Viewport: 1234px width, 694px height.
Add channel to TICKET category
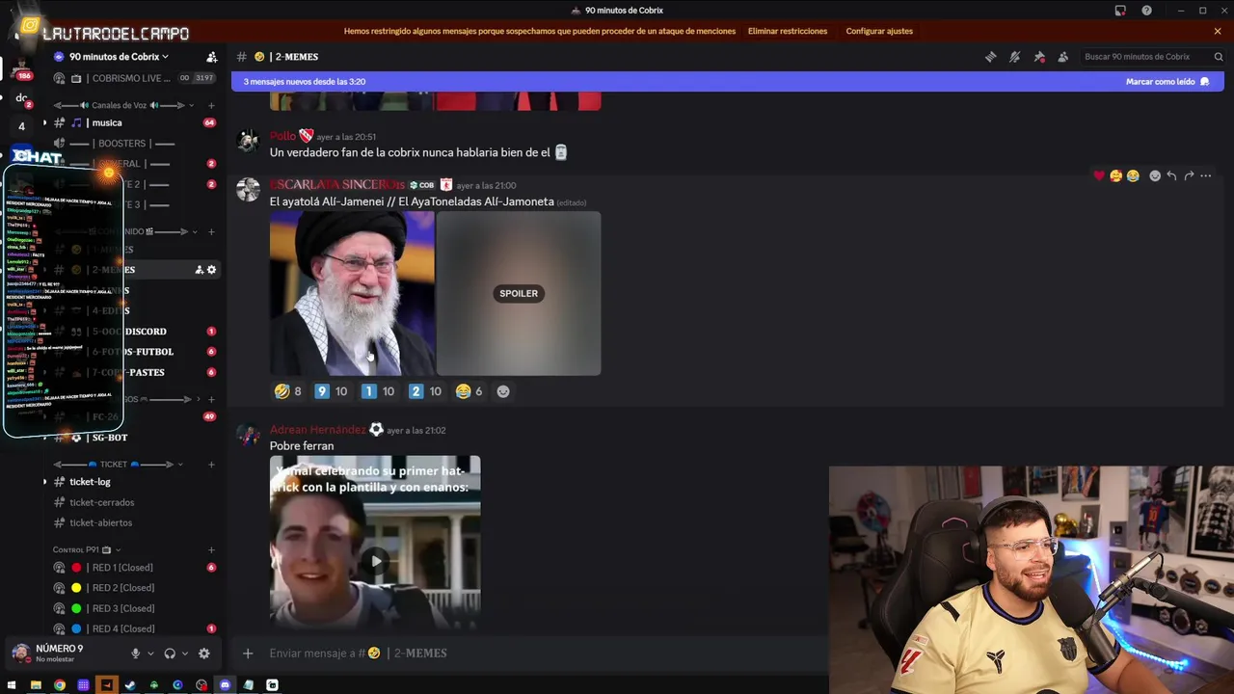point(211,465)
